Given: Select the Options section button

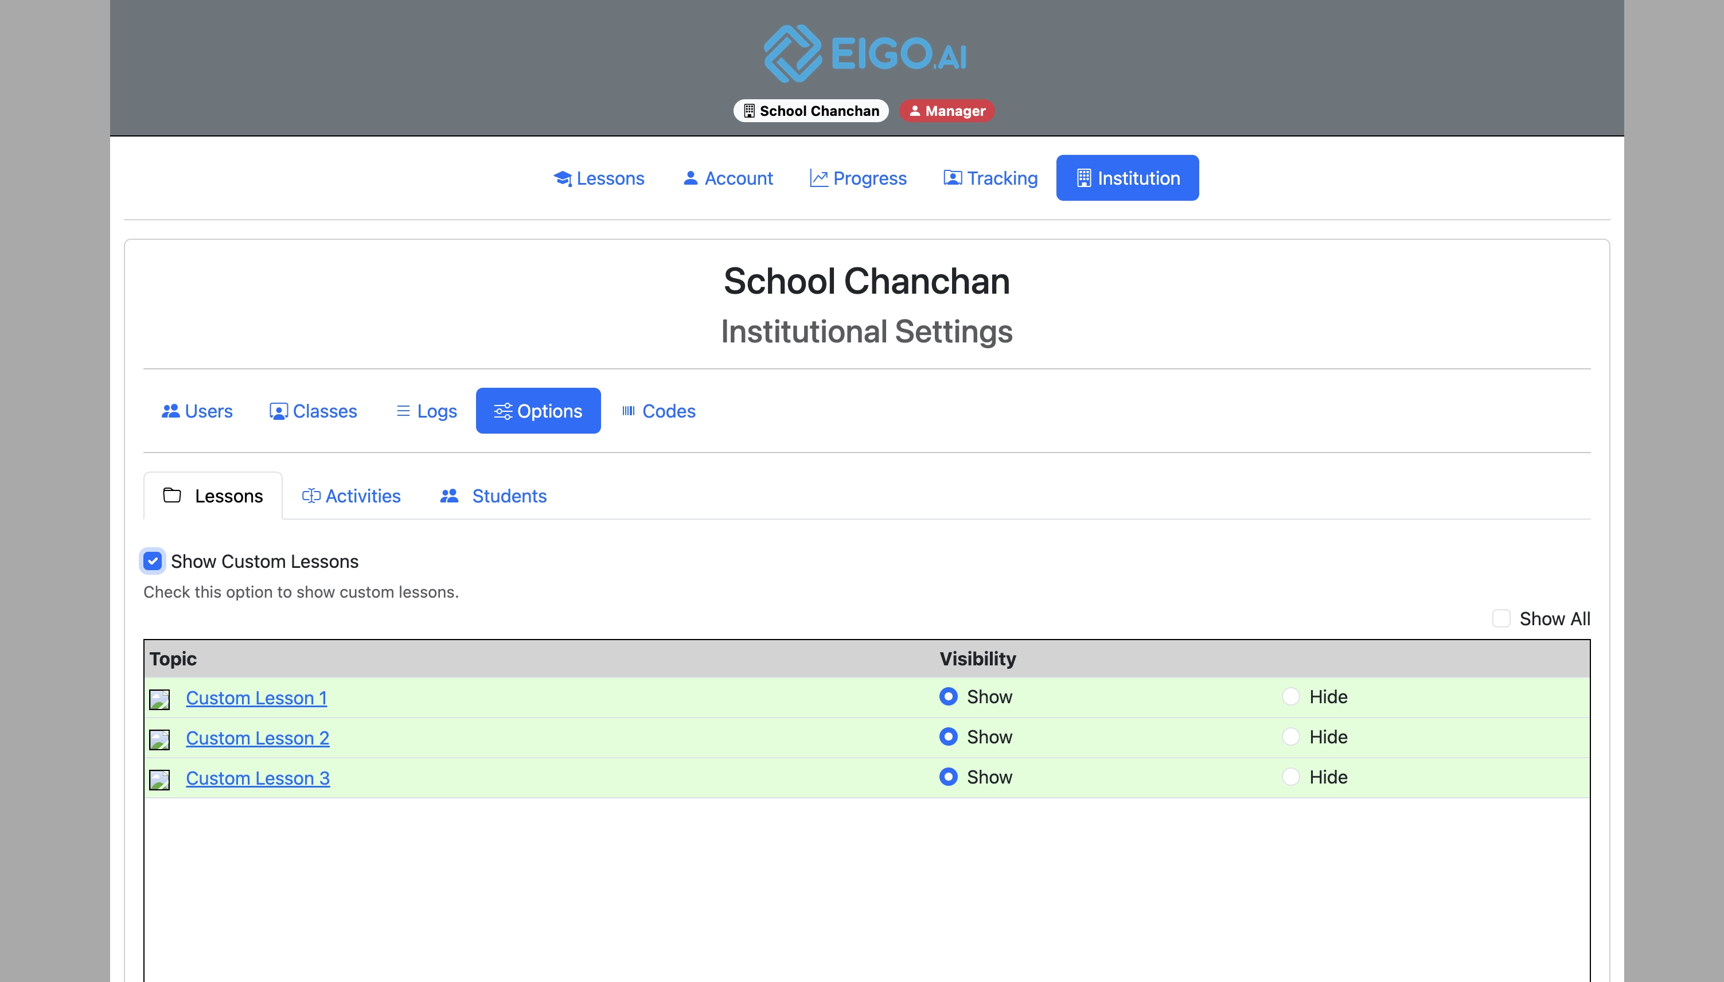Looking at the screenshot, I should point(538,411).
